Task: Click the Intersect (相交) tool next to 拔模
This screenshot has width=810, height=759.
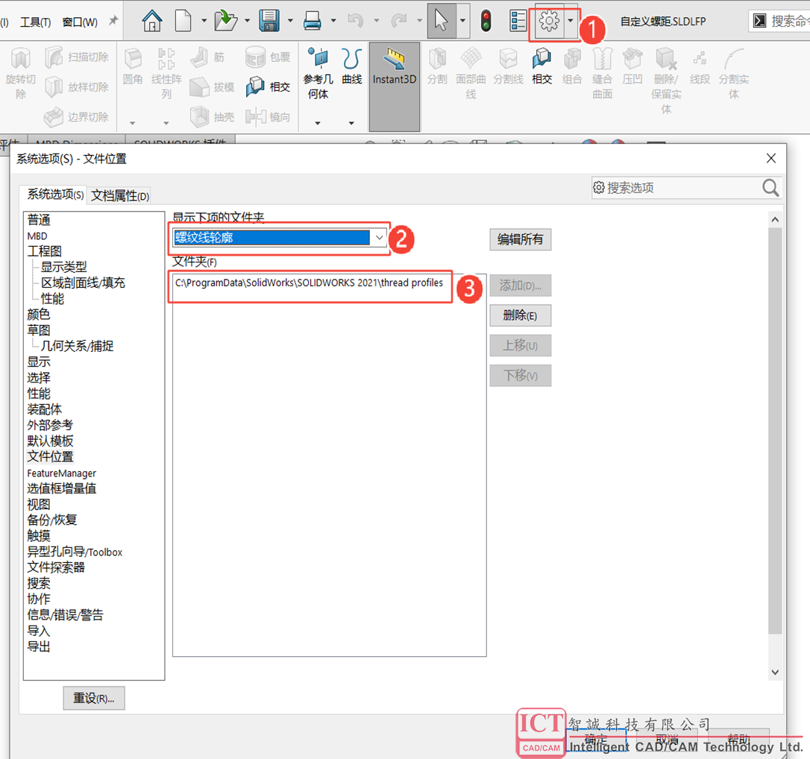Action: (268, 86)
